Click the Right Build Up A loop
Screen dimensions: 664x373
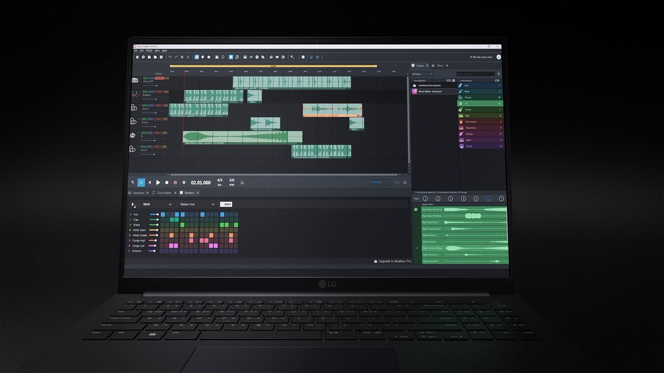(x=464, y=222)
